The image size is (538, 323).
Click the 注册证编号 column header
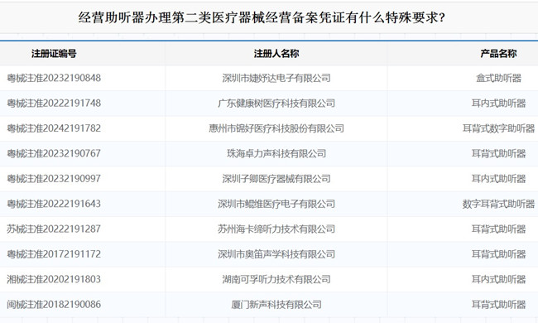(x=54, y=54)
